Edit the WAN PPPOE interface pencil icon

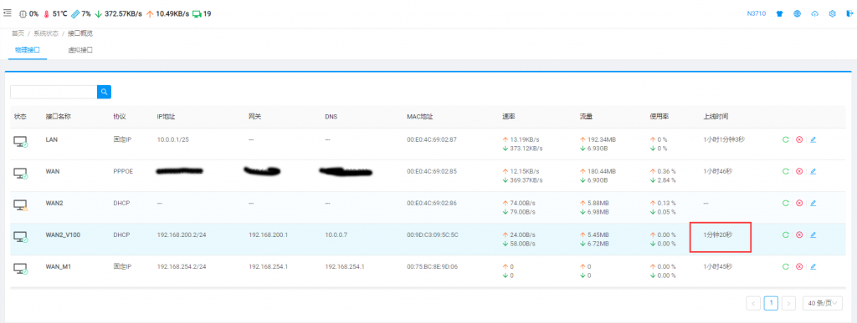coord(813,171)
